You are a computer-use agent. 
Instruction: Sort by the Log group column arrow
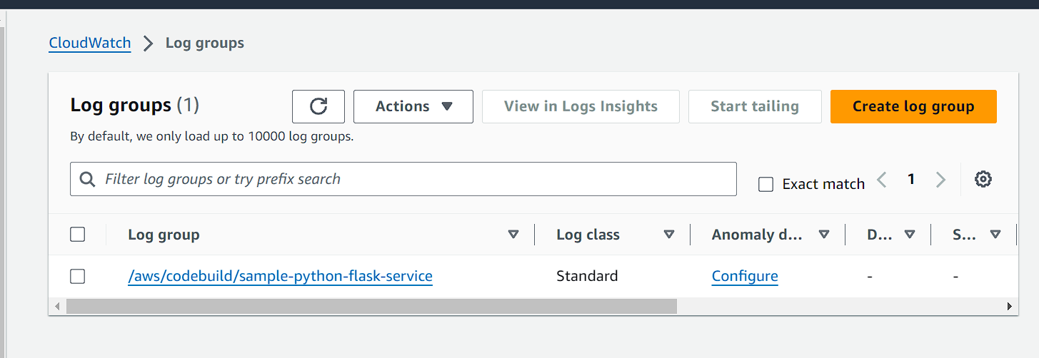(x=513, y=235)
